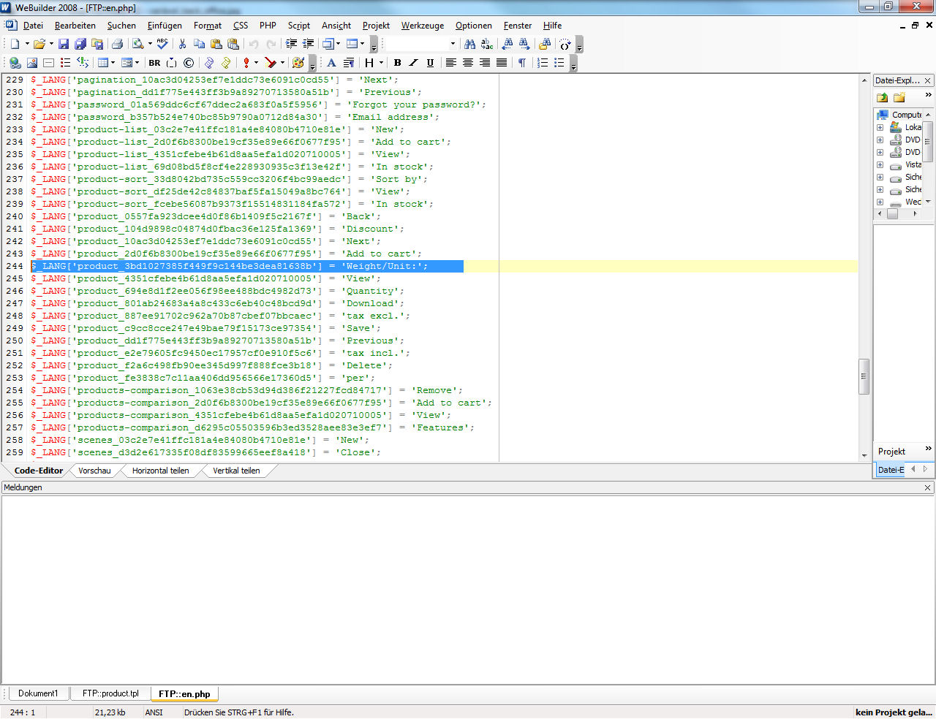Click the Save All icon
This screenshot has height=719, width=936.
pyautogui.click(x=80, y=44)
